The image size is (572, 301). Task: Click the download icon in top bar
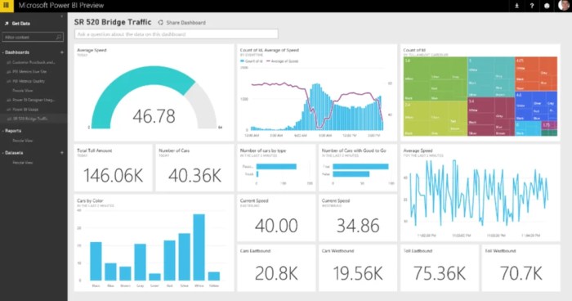pos(516,6)
